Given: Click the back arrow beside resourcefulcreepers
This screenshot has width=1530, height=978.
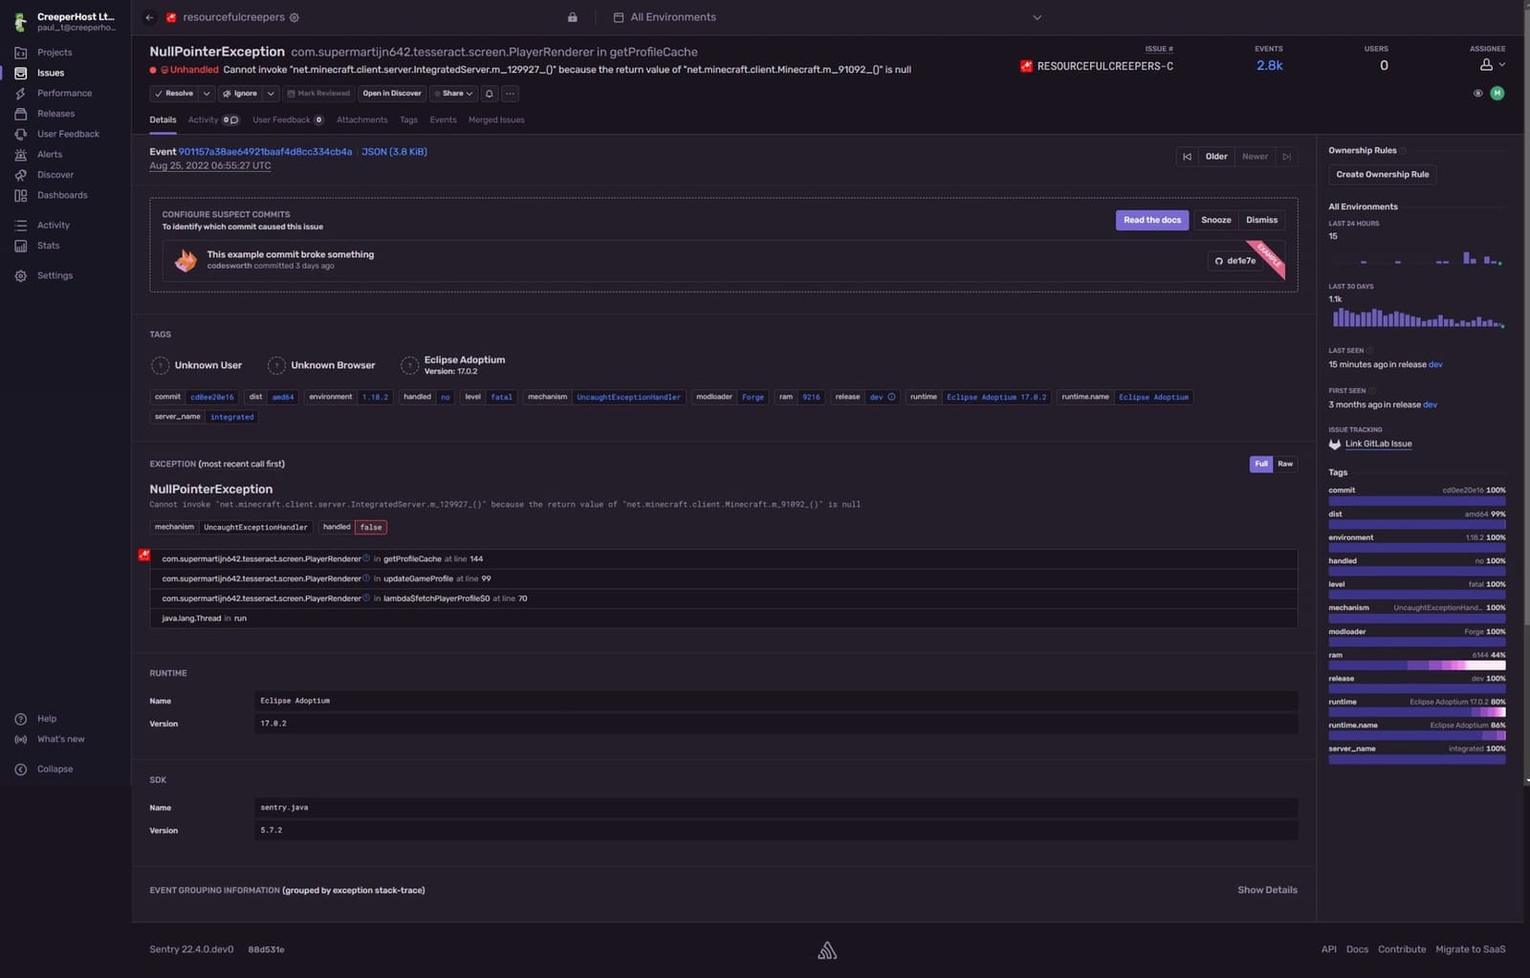Looking at the screenshot, I should point(149,17).
